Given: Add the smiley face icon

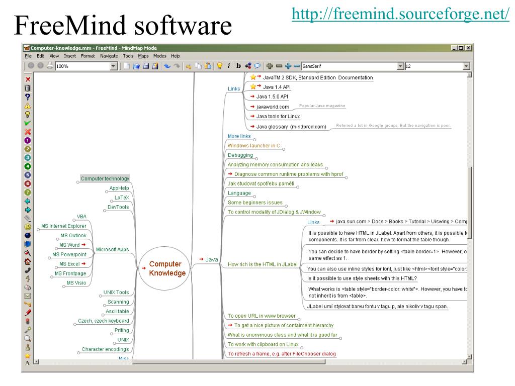Looking at the screenshot, I should pyautogui.click(x=28, y=227).
